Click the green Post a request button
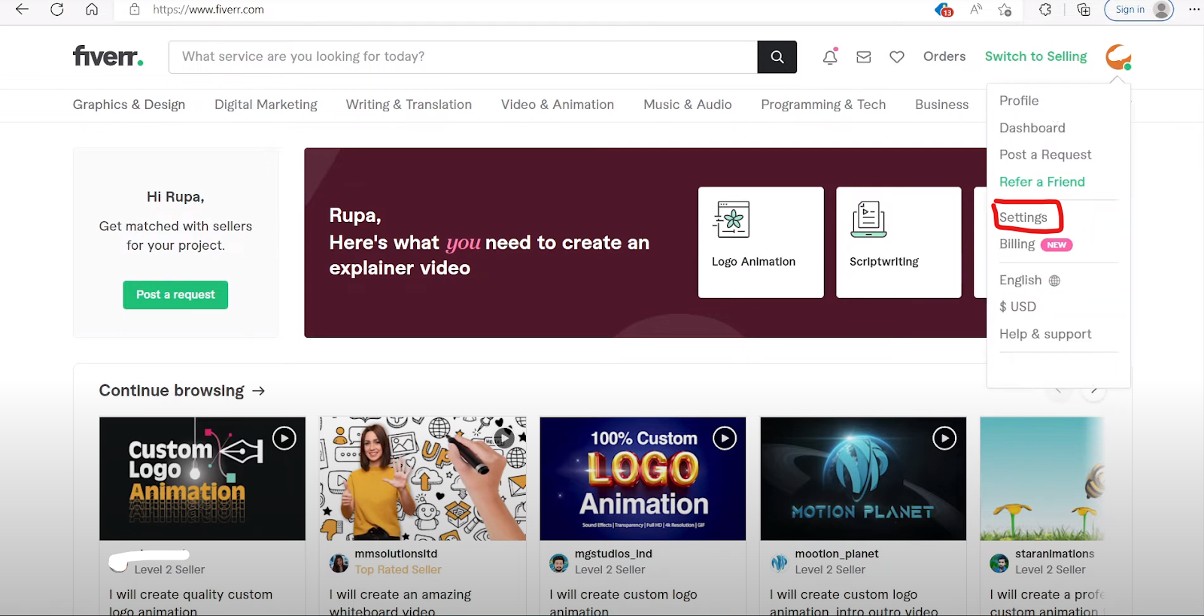This screenshot has width=1204, height=616. pyautogui.click(x=175, y=295)
